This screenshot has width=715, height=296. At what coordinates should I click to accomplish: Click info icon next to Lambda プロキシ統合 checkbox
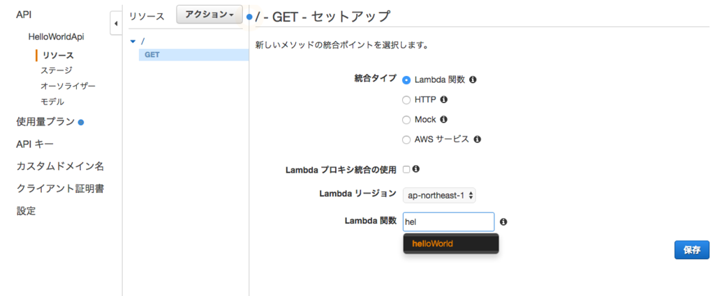tap(416, 169)
